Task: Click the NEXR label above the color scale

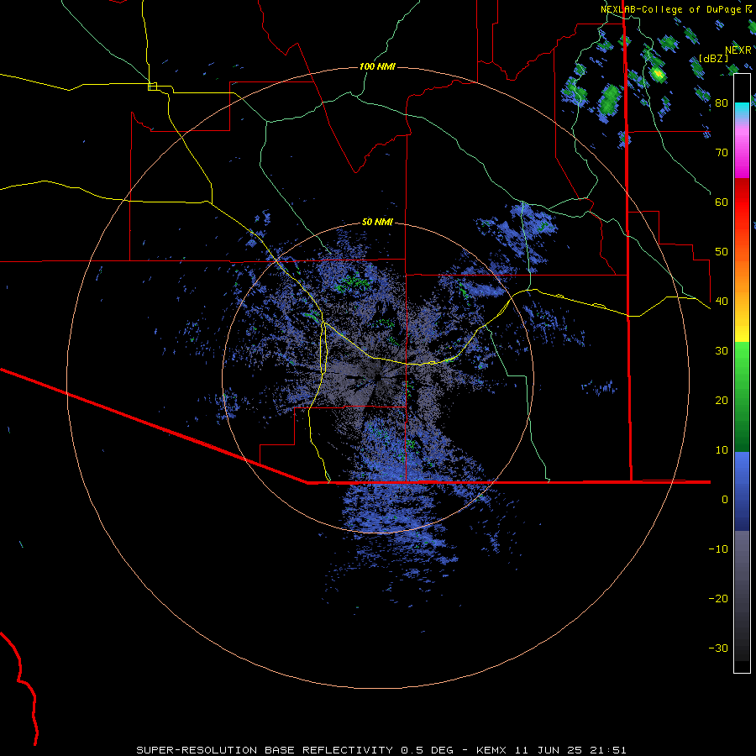Action: coord(738,50)
